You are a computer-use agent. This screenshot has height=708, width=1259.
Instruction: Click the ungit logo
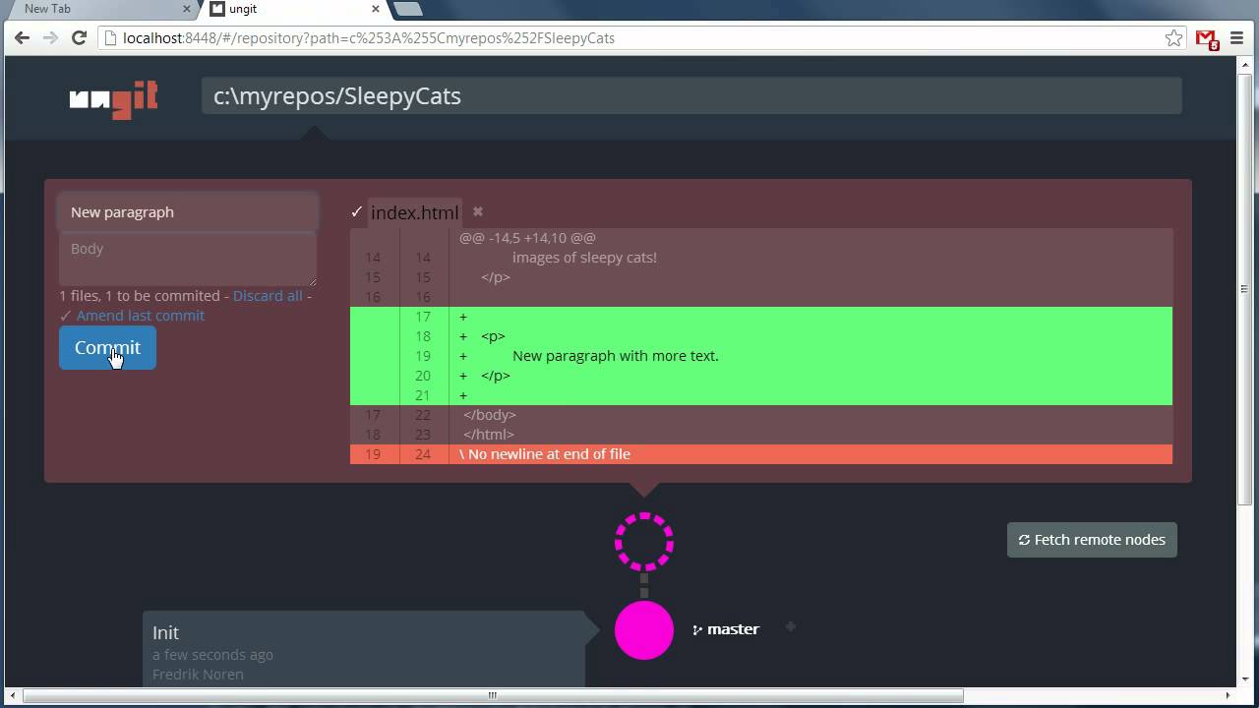pyautogui.click(x=113, y=98)
